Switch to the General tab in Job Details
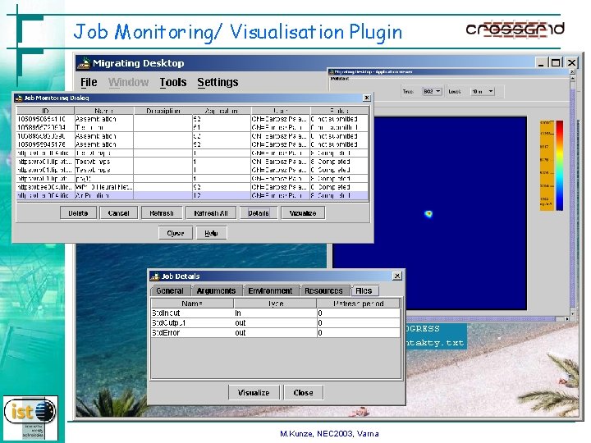The image size is (591, 443). (x=170, y=290)
